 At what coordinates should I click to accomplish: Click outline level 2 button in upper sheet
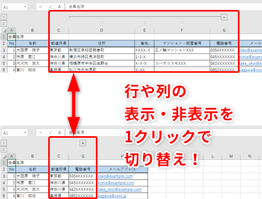pyautogui.click(x=4, y=24)
